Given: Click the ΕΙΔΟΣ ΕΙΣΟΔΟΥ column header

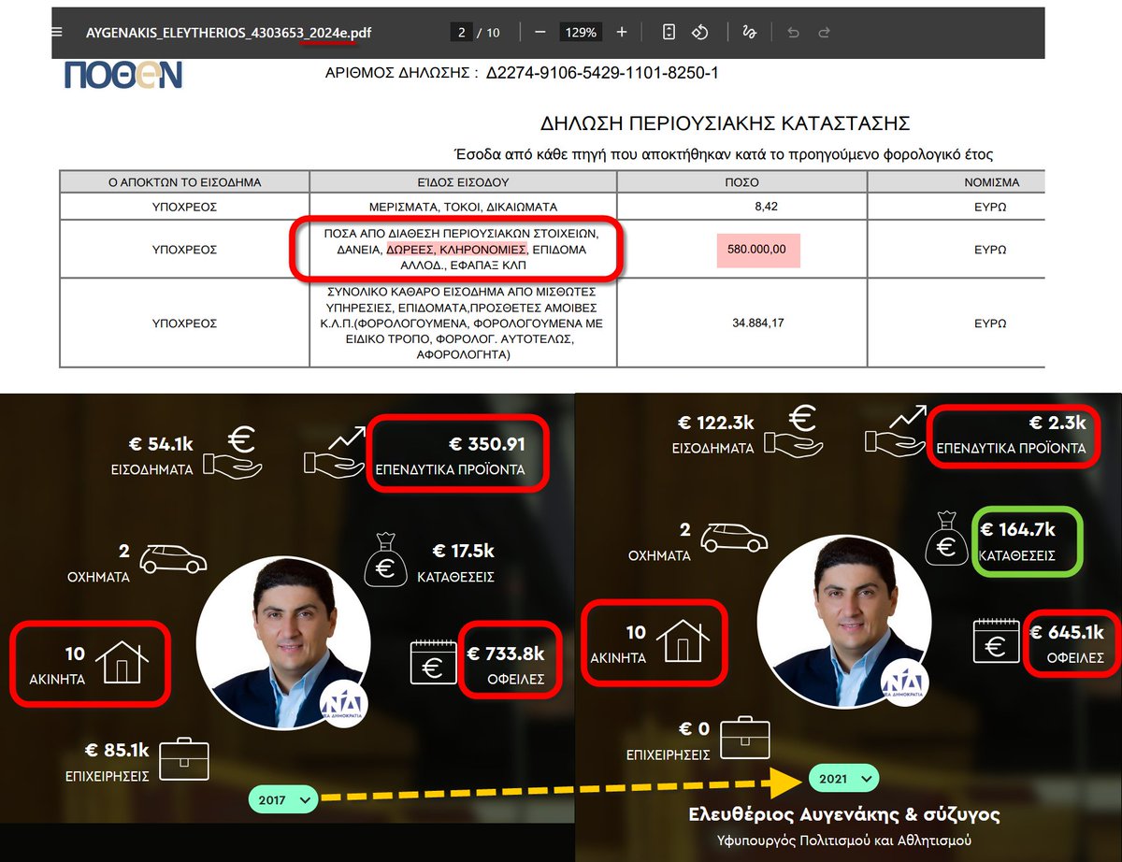Looking at the screenshot, I should pyautogui.click(x=463, y=182).
